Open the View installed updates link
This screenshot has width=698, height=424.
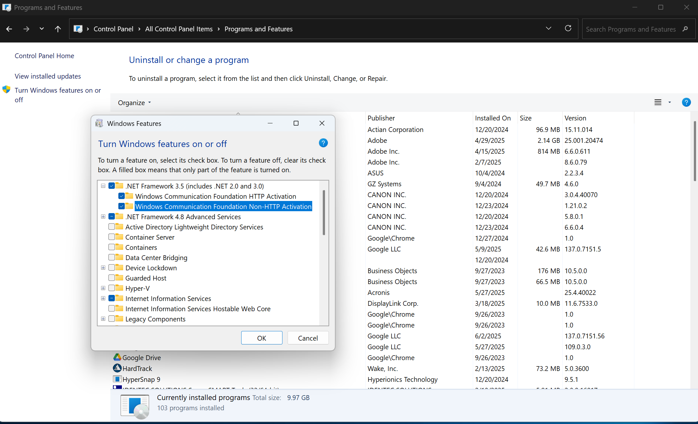tap(48, 76)
